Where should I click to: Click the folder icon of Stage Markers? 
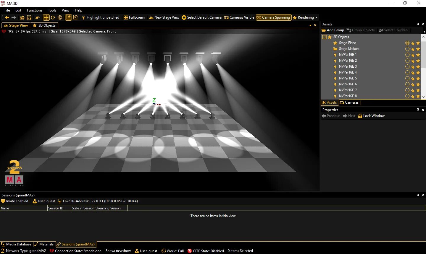[x=335, y=49]
